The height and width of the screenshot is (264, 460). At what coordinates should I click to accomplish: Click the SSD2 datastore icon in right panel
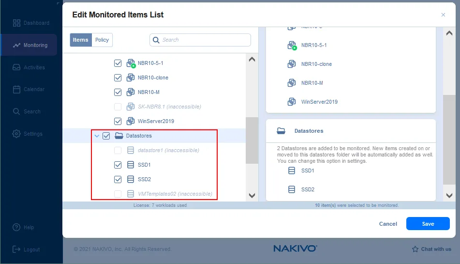tap(292, 189)
